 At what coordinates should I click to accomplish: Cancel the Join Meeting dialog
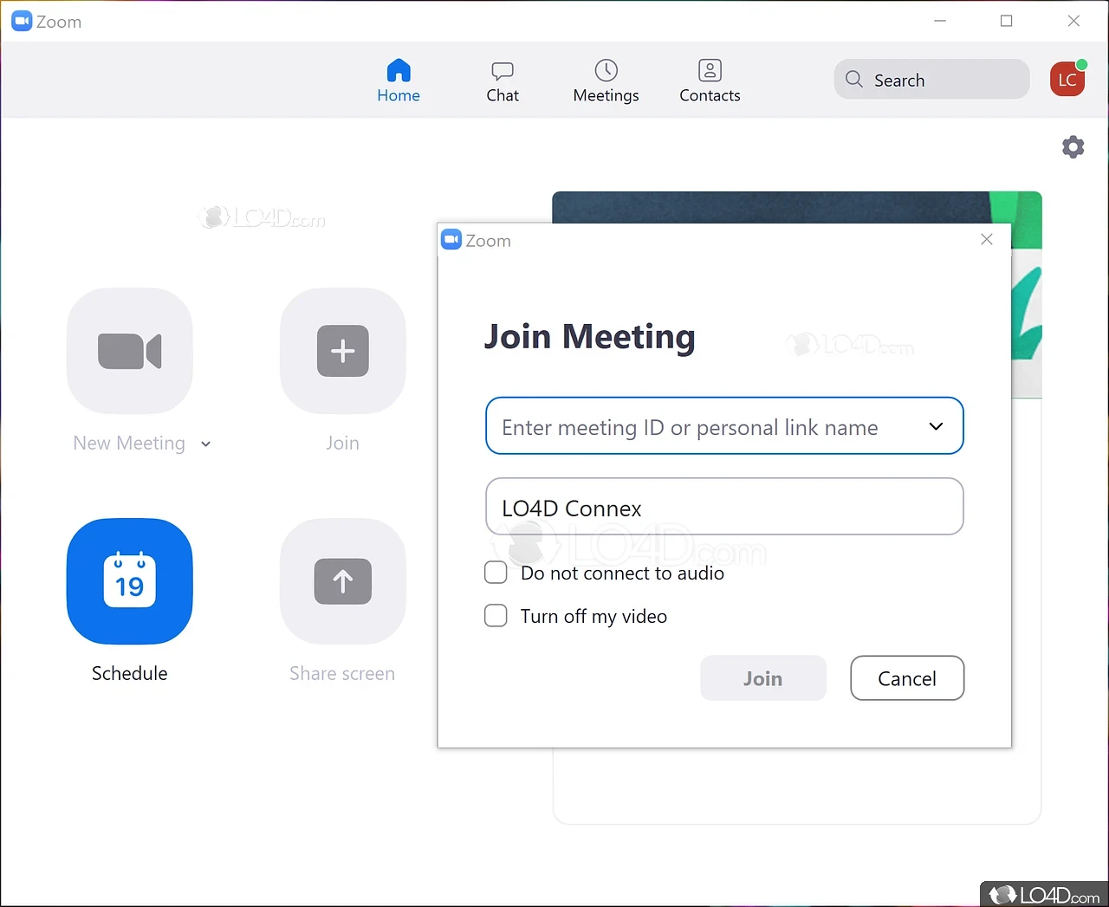[x=907, y=678]
